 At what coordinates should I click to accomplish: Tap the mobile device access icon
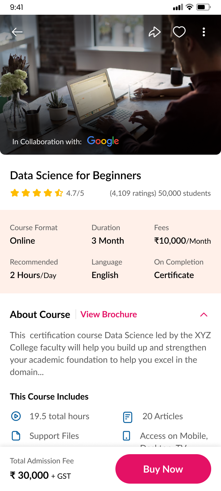pyautogui.click(x=126, y=436)
